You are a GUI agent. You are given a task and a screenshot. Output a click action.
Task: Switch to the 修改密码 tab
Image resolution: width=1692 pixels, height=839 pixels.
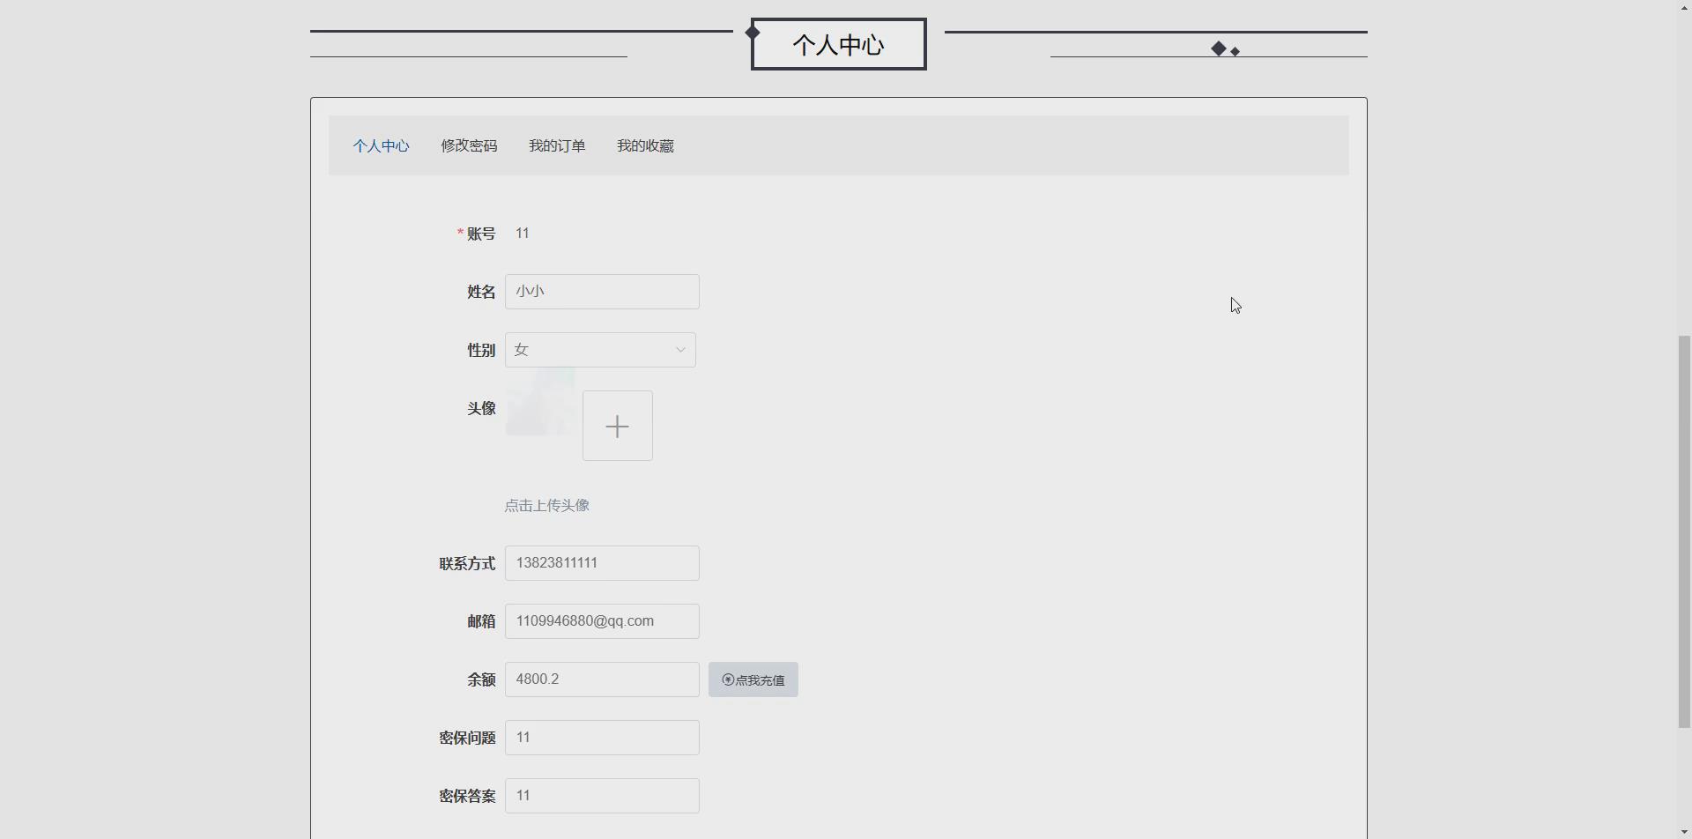(469, 145)
